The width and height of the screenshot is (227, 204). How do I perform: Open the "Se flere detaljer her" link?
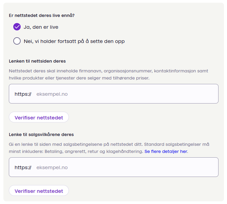(166, 152)
